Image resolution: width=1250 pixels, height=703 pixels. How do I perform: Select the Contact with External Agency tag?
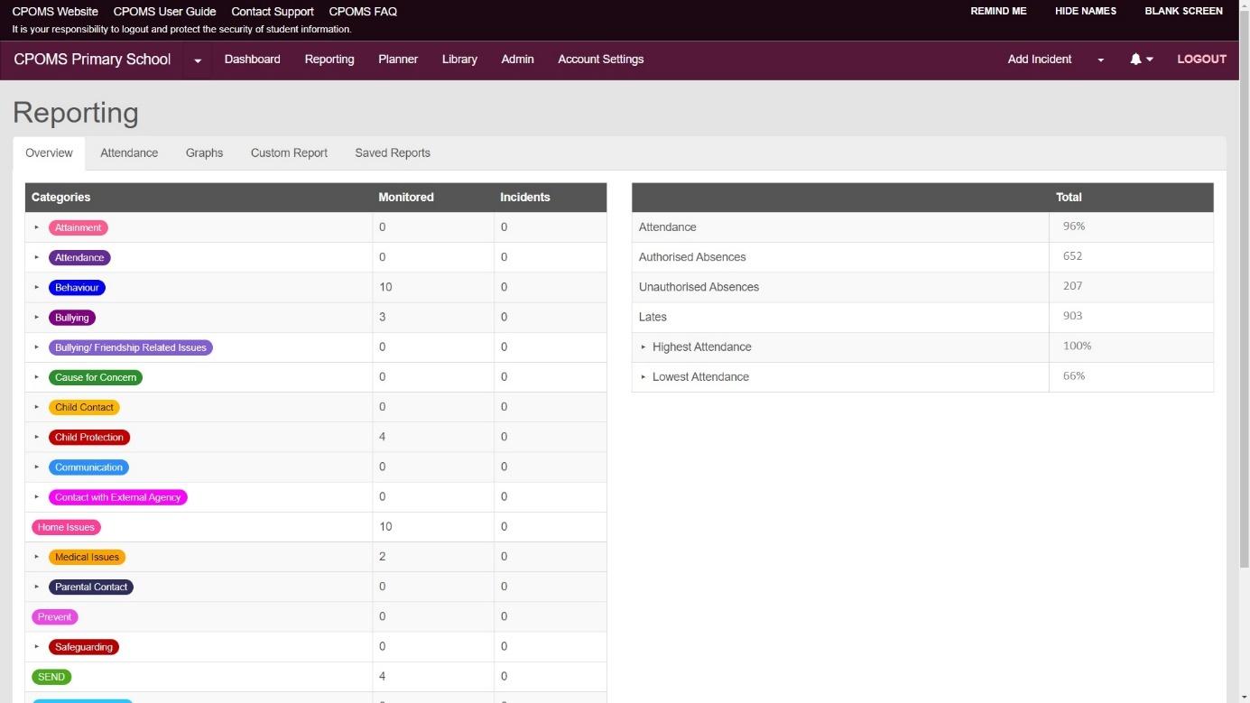(118, 497)
